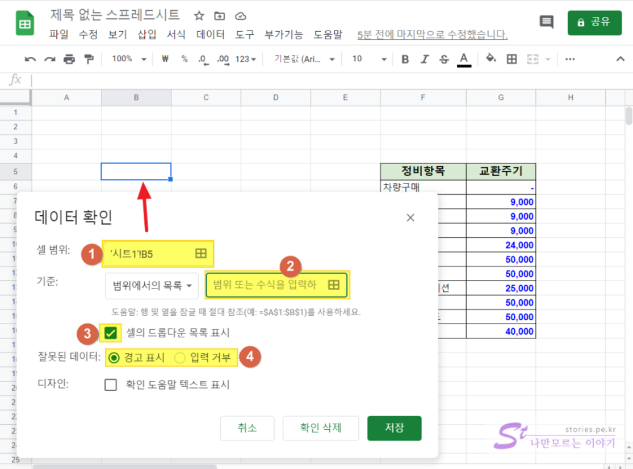Open the comments history icon
The width and height of the screenshot is (633, 469).
[x=546, y=22]
